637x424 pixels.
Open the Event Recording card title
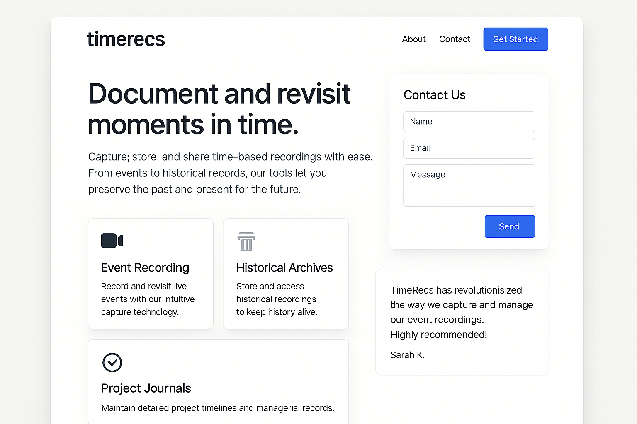(145, 268)
